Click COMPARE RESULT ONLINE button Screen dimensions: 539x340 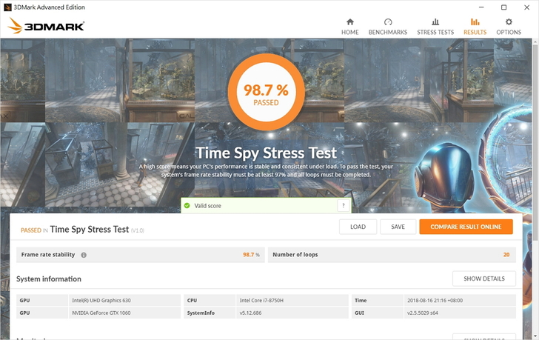pyautogui.click(x=466, y=227)
